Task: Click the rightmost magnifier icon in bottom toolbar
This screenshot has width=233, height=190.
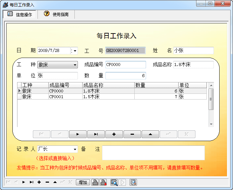Action: [133, 182]
